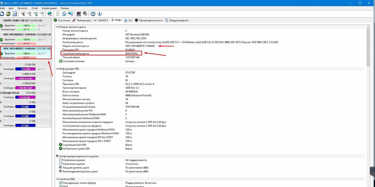This screenshot has height=187, width=375.
Task: Click the Интерфейс value SAT Standard USB/ATA
Action: 137,35
